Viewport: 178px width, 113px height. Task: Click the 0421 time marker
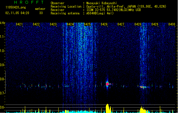pos(19,24)
